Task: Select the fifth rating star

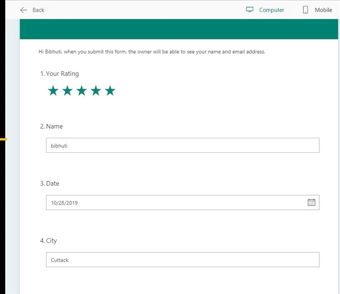Action: pos(110,90)
